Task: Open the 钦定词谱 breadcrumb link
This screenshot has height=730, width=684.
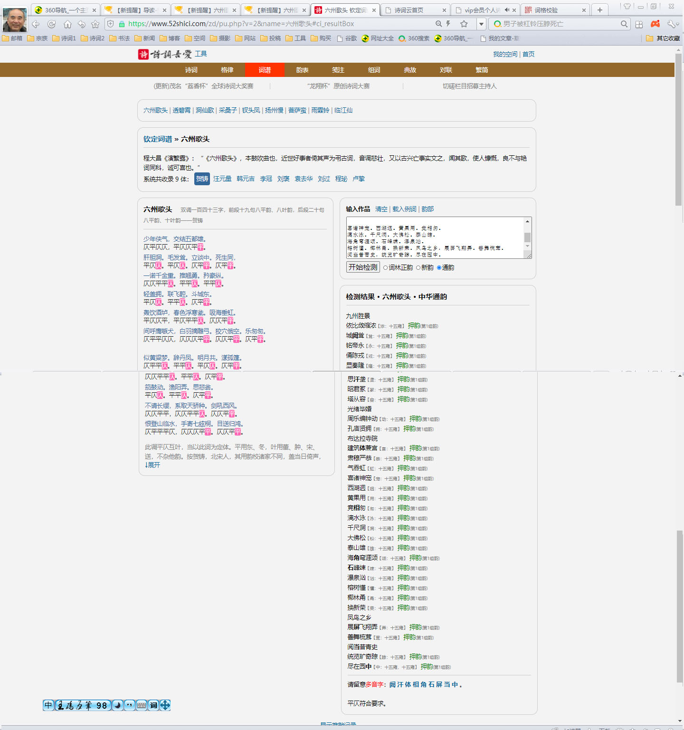Action: [158, 139]
